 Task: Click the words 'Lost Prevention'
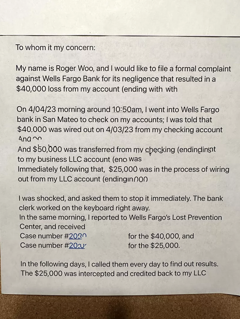point(197,217)
